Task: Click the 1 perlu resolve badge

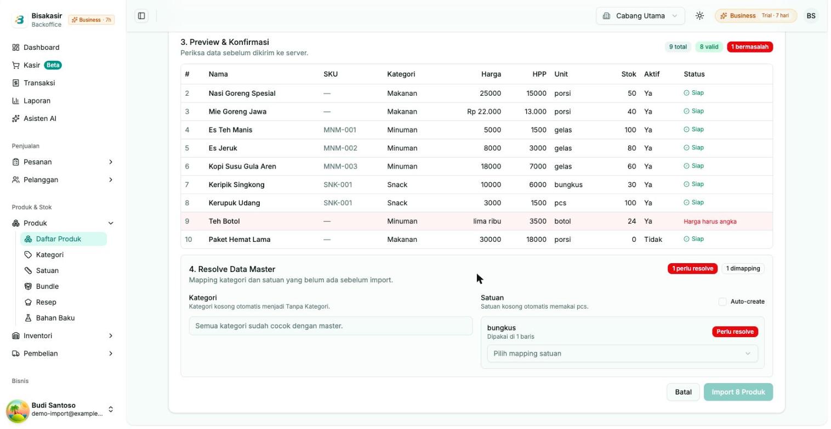Action: (692, 269)
